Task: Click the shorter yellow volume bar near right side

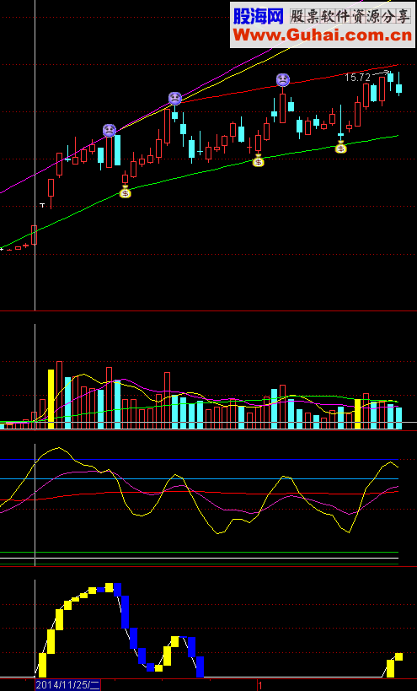Action: 358,413
